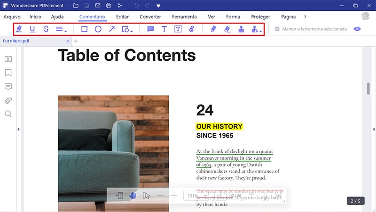The height and width of the screenshot is (212, 376).
Task: Select the Text Box tool
Action: click(178, 29)
